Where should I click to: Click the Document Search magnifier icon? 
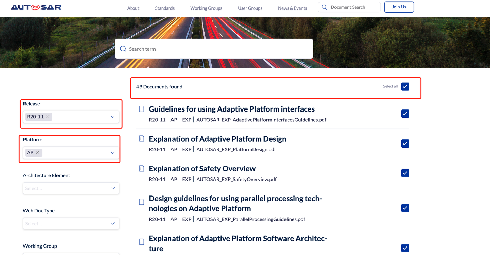click(324, 7)
